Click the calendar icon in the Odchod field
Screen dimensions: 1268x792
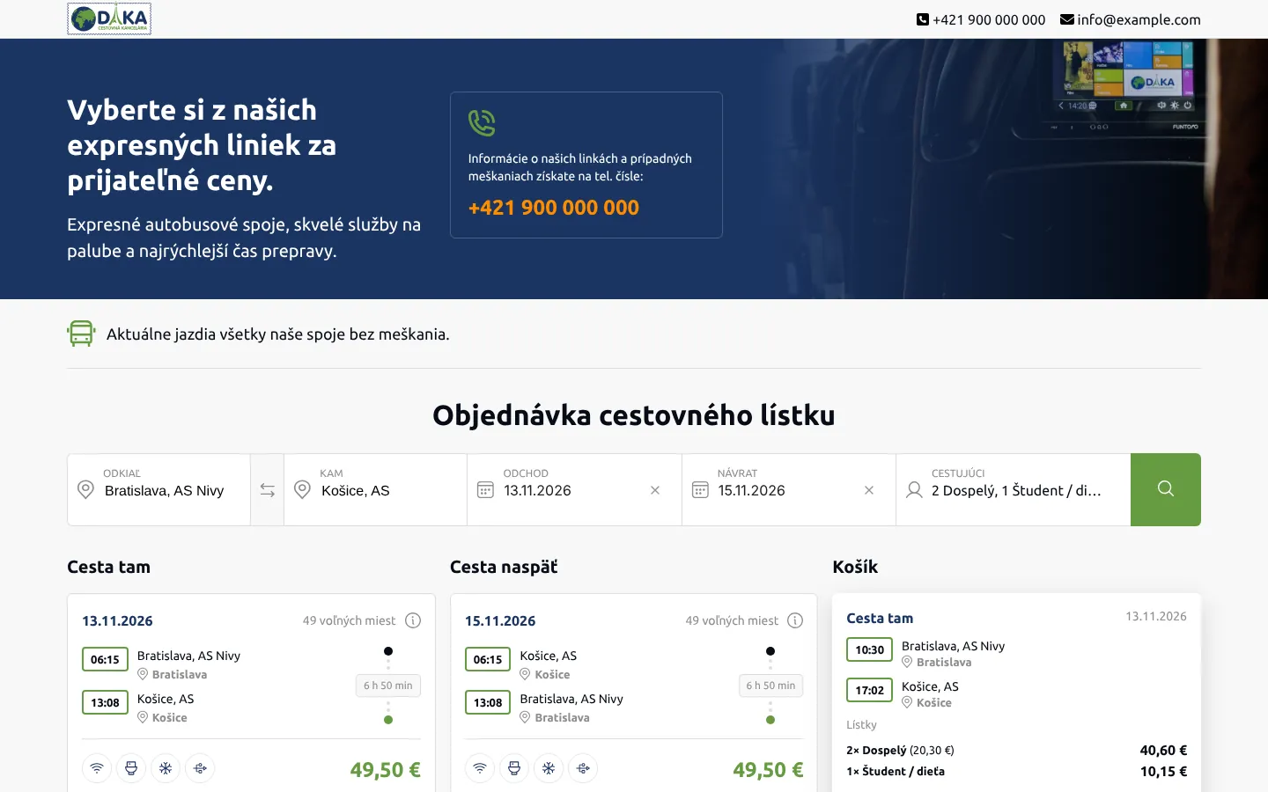click(485, 490)
